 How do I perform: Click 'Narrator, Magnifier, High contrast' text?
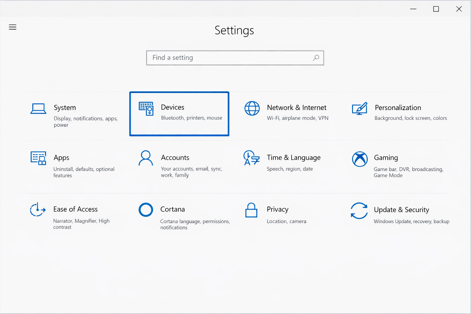point(81,224)
